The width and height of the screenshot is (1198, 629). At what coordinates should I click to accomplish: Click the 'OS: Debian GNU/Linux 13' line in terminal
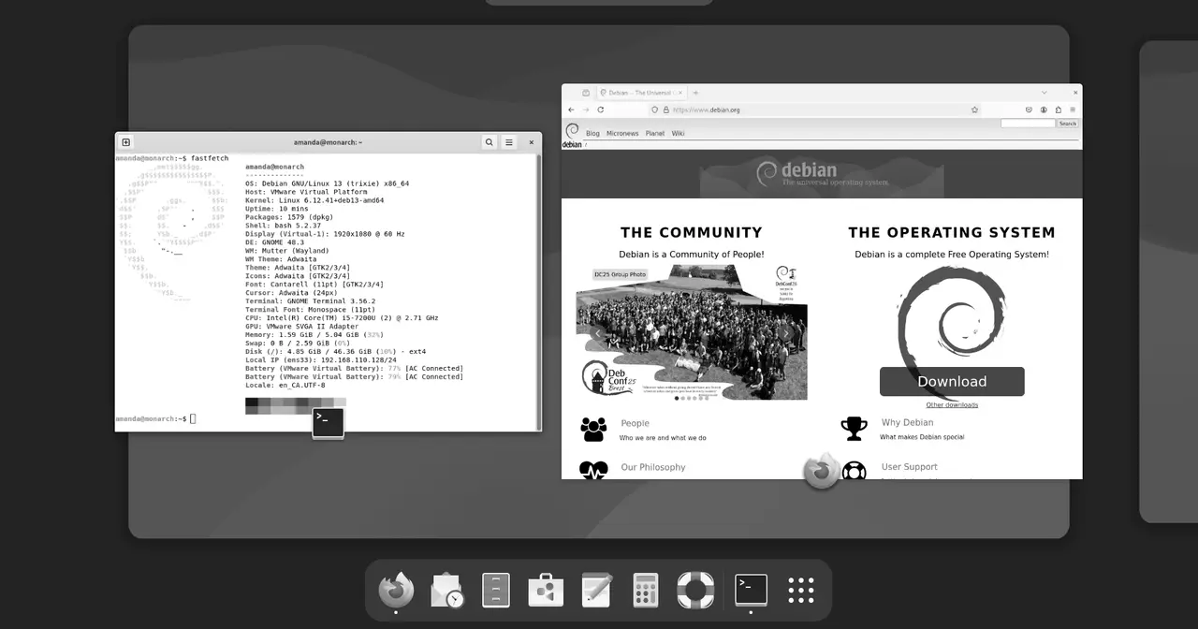[x=327, y=183]
